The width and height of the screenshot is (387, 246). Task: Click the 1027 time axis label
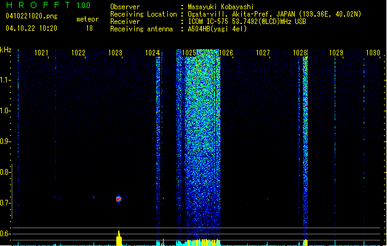pyautogui.click(x=263, y=53)
